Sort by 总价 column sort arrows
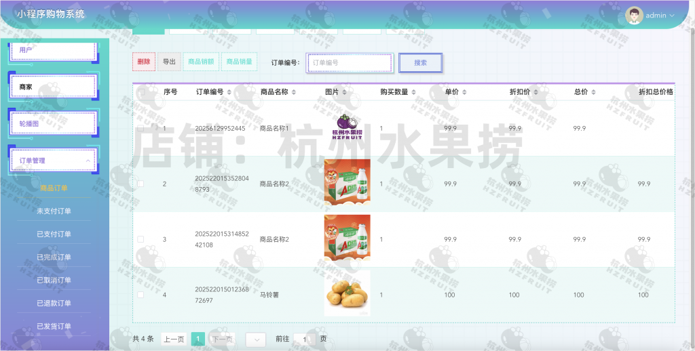The image size is (695, 351). (x=593, y=92)
